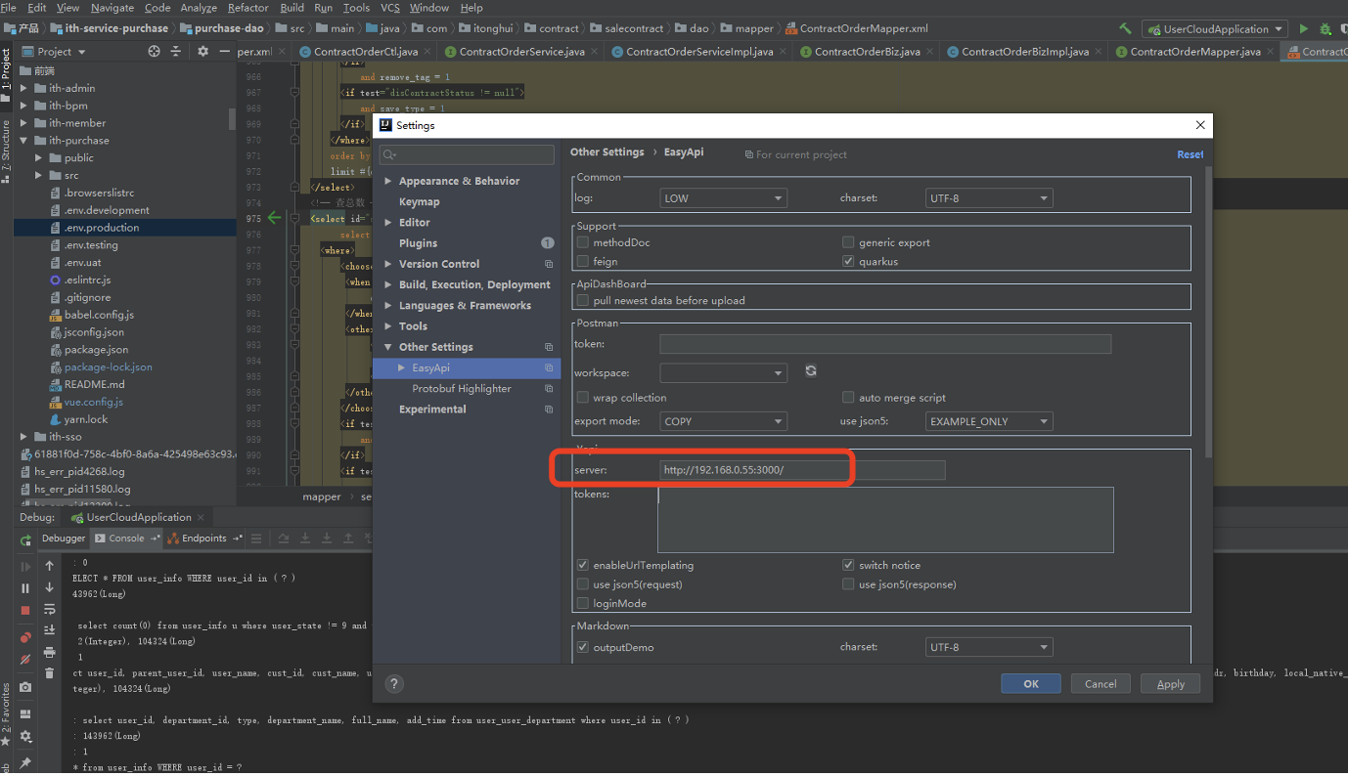Expand the Version Control settings node
1348x776 pixels.
pyautogui.click(x=388, y=264)
